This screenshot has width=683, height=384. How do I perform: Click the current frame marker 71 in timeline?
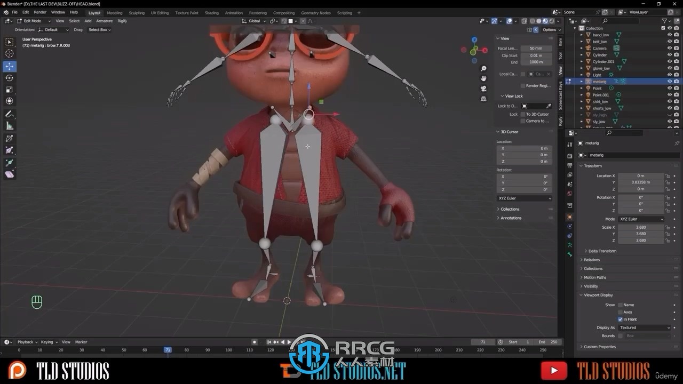click(x=168, y=350)
